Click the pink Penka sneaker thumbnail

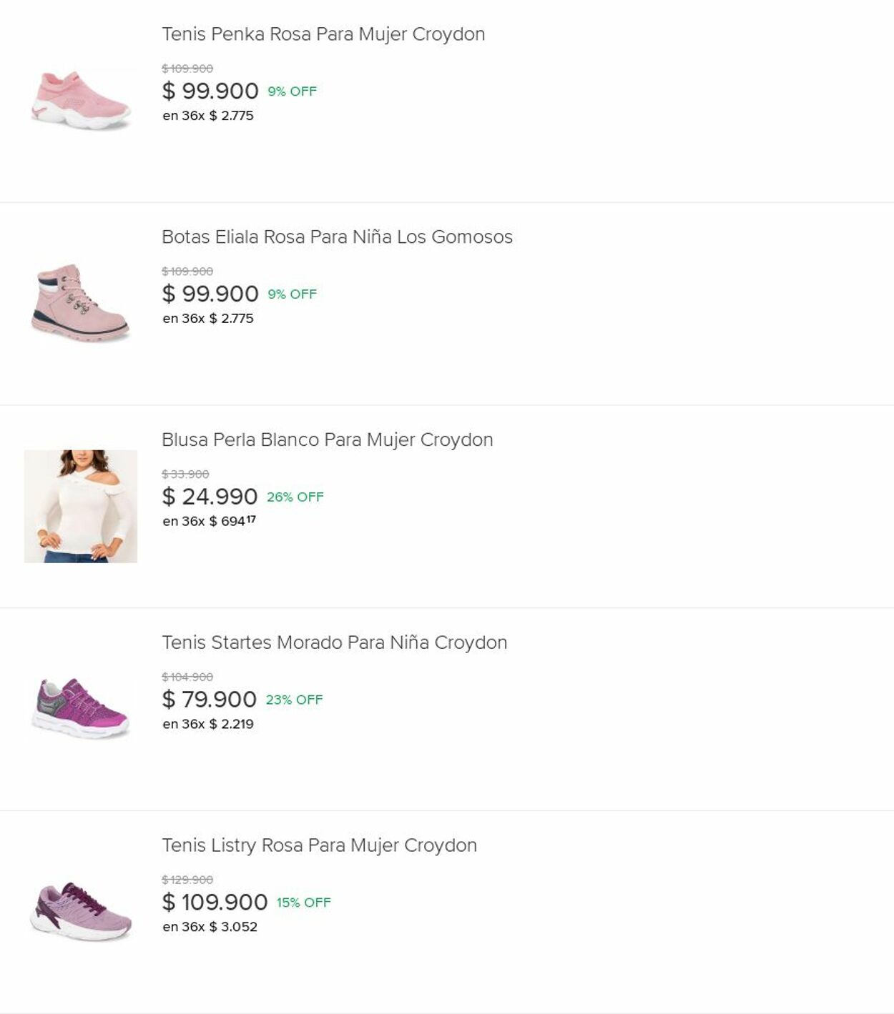tap(81, 100)
